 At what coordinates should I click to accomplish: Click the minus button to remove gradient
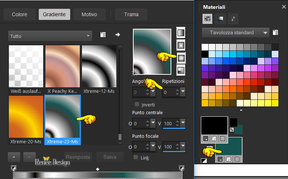[x=29, y=157]
